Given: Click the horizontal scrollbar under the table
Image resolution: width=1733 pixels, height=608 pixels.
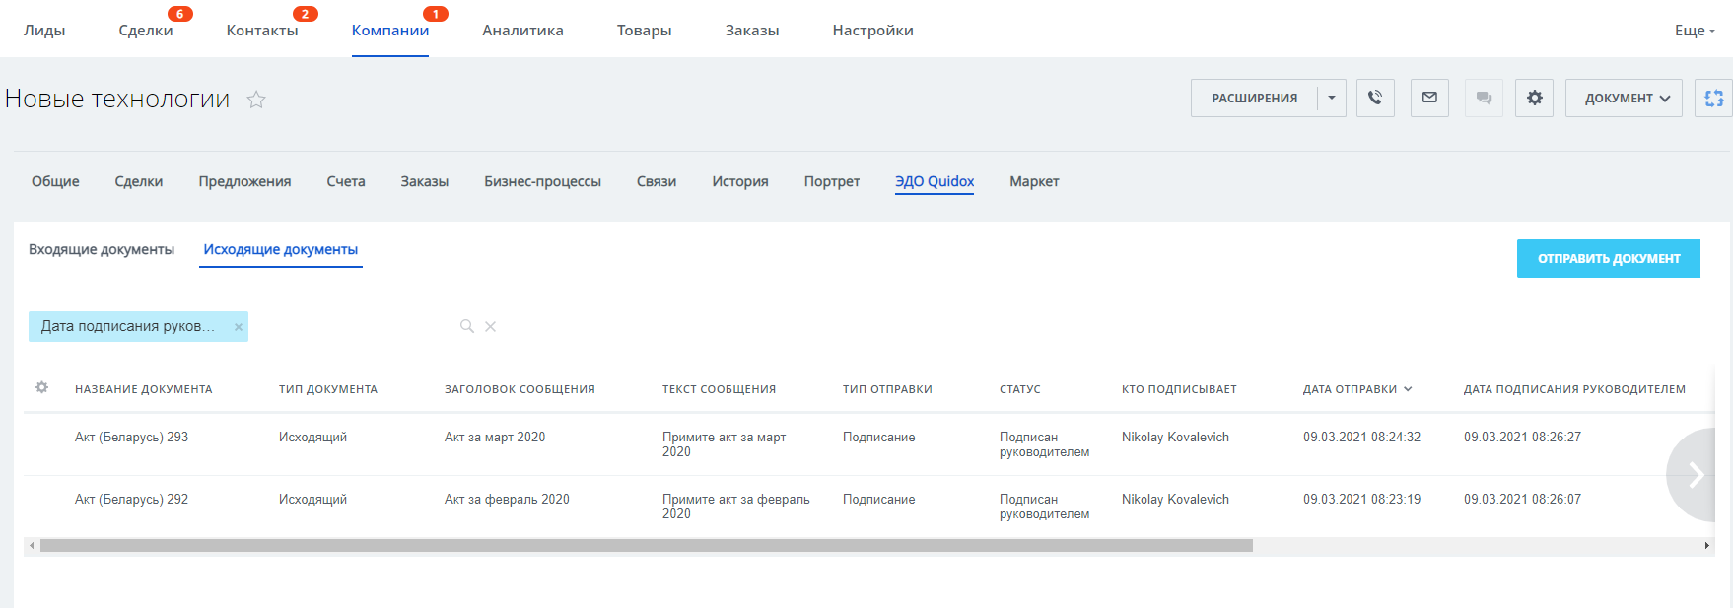Looking at the screenshot, I should pyautogui.click(x=646, y=545).
